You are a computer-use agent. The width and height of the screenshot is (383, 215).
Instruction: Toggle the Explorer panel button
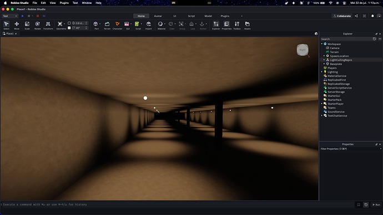(216, 25)
